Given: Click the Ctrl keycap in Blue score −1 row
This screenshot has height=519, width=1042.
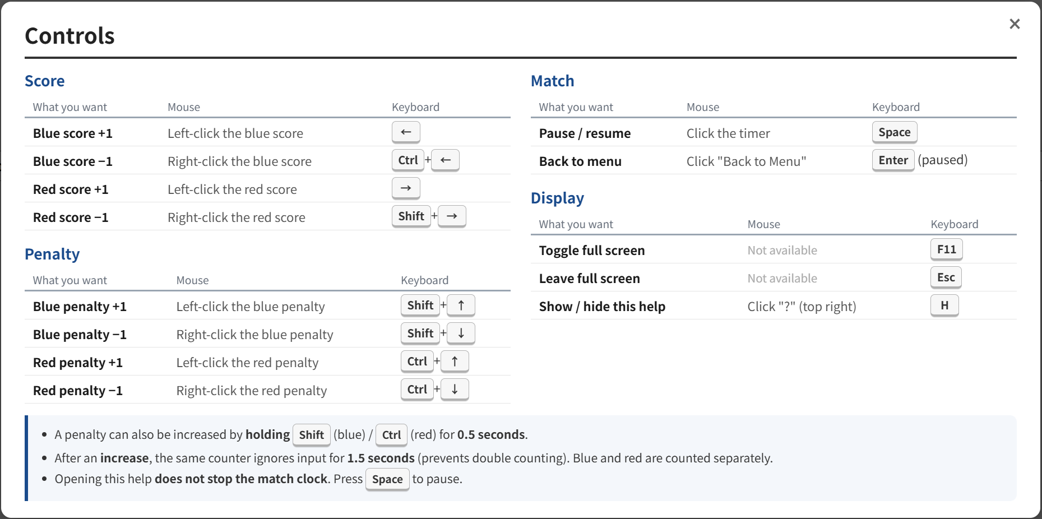Looking at the screenshot, I should (408, 160).
